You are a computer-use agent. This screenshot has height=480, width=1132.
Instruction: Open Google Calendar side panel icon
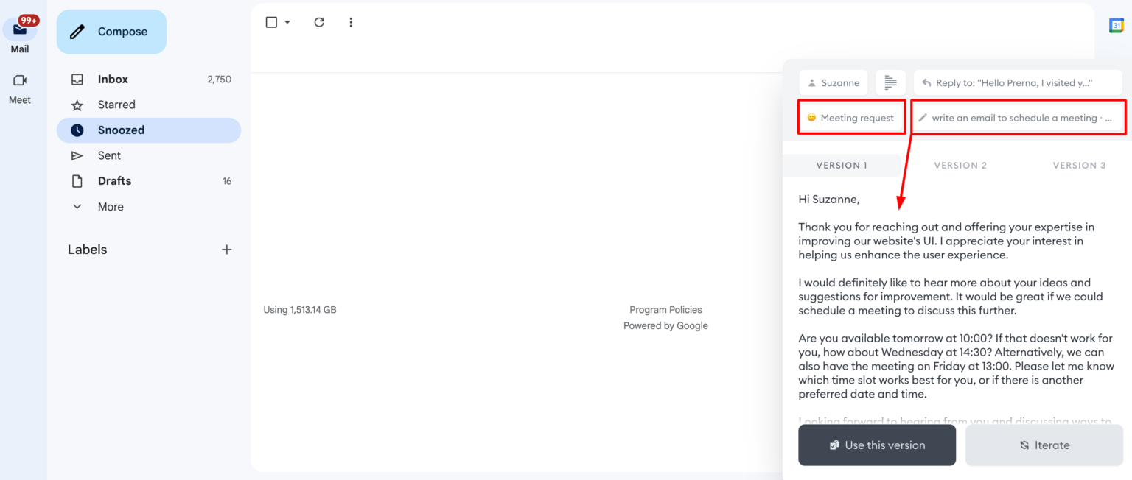tap(1116, 26)
